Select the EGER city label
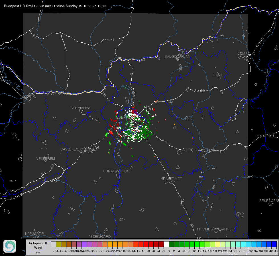 (218, 75)
